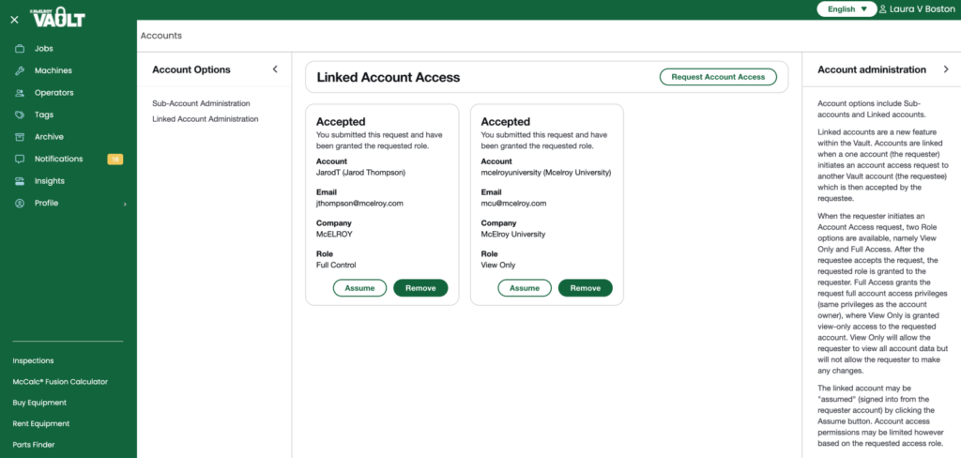
Task: Click the Notifications chat bubble icon
Action: (20, 159)
